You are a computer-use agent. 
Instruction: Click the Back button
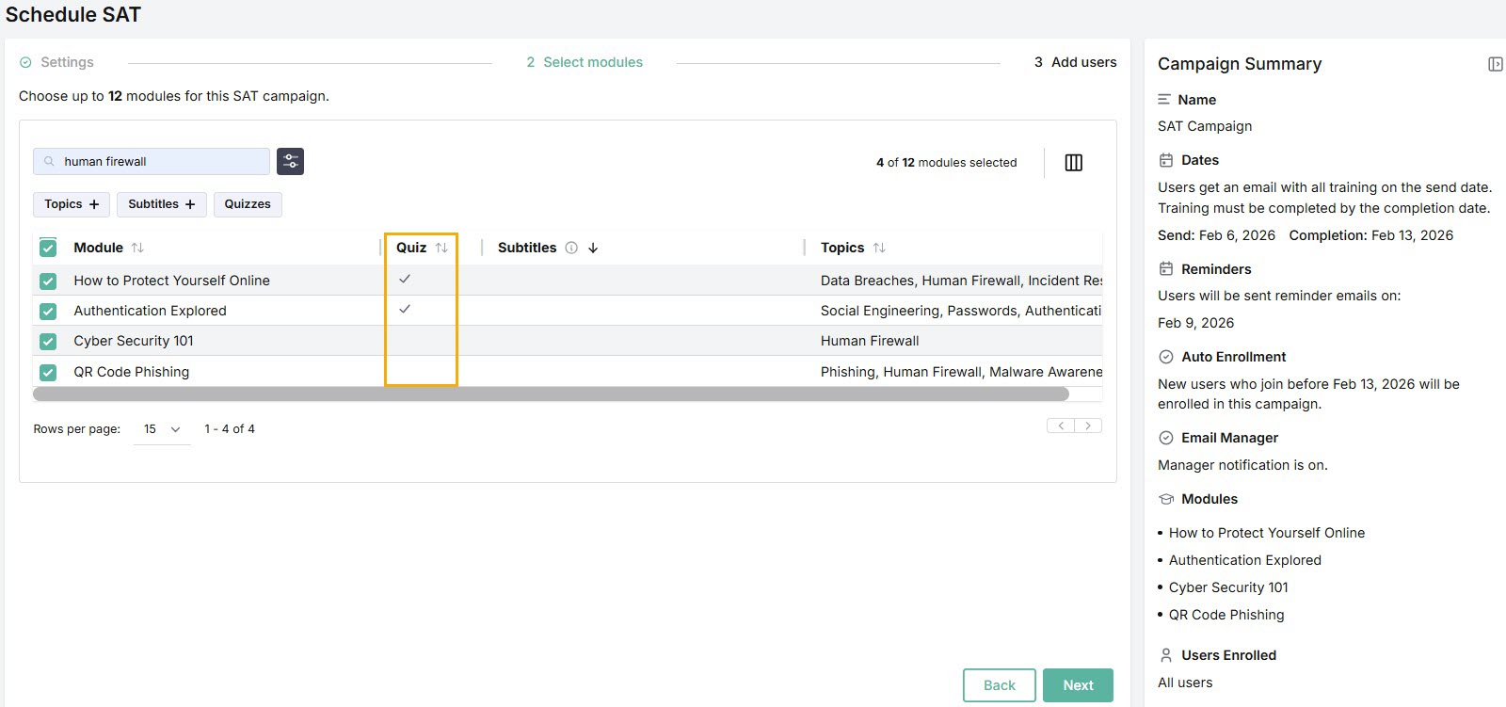(x=999, y=685)
